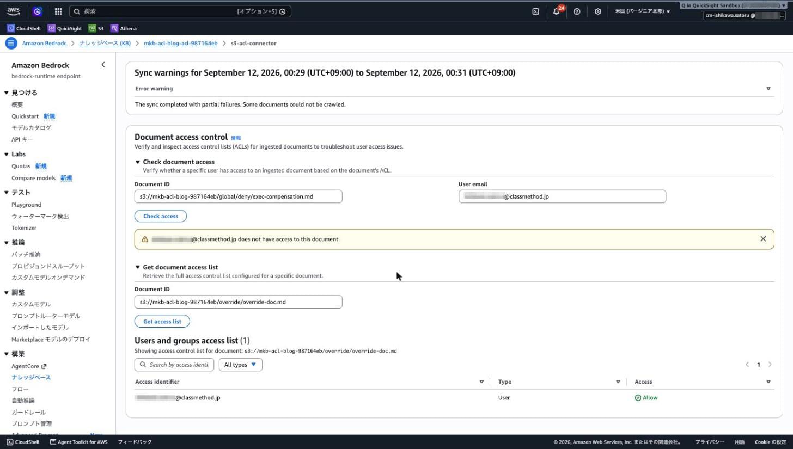Viewport: 793px width, 449px height.
Task: Collapse the Amazon Bedrock sidebar
Action: 103,65
